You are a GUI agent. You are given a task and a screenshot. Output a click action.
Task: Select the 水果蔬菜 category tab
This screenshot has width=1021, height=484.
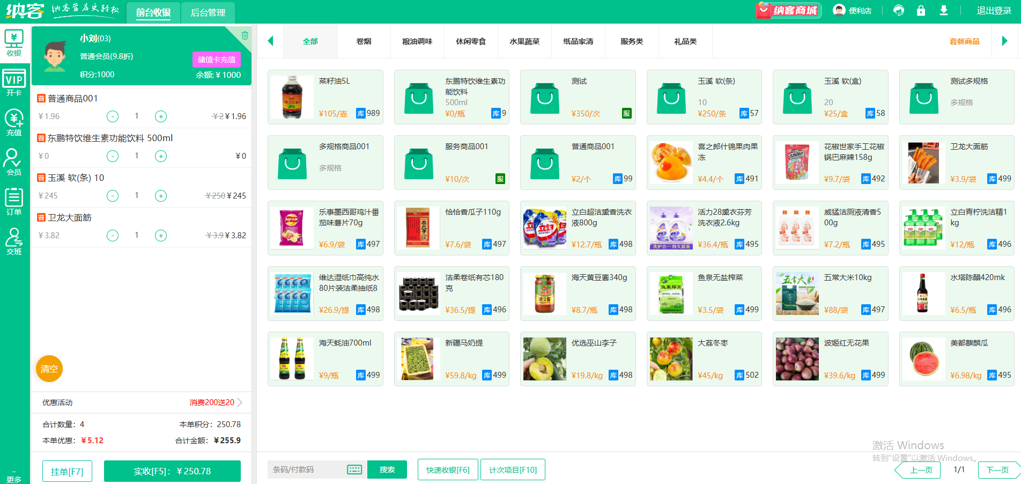pyautogui.click(x=524, y=41)
